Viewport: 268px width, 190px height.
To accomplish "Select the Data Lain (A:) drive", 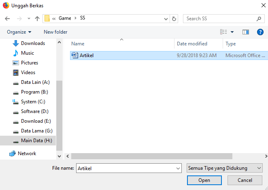I will tap(35, 82).
